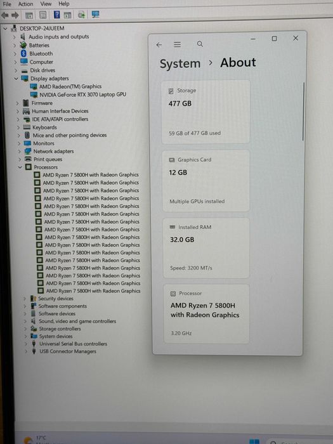Toggle the Show/Hide Action Pane toolbar icon
This screenshot has width=333, height=444.
67,15
